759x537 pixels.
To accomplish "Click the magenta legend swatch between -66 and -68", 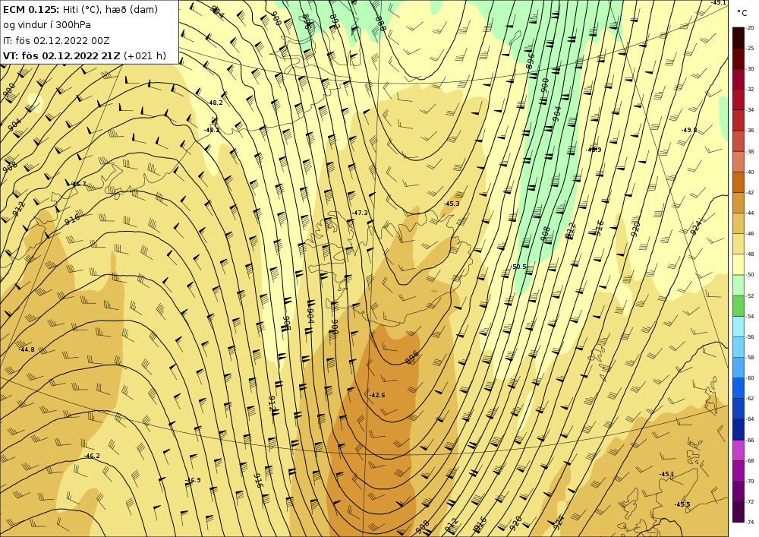I will pos(739,450).
